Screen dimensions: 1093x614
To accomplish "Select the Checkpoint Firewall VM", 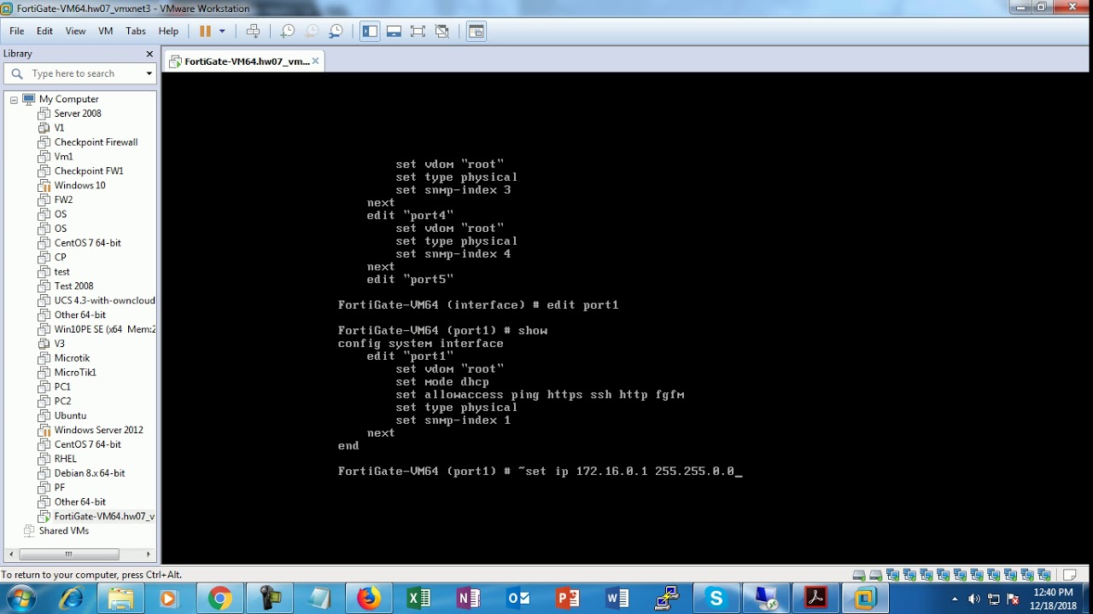I will (x=96, y=142).
